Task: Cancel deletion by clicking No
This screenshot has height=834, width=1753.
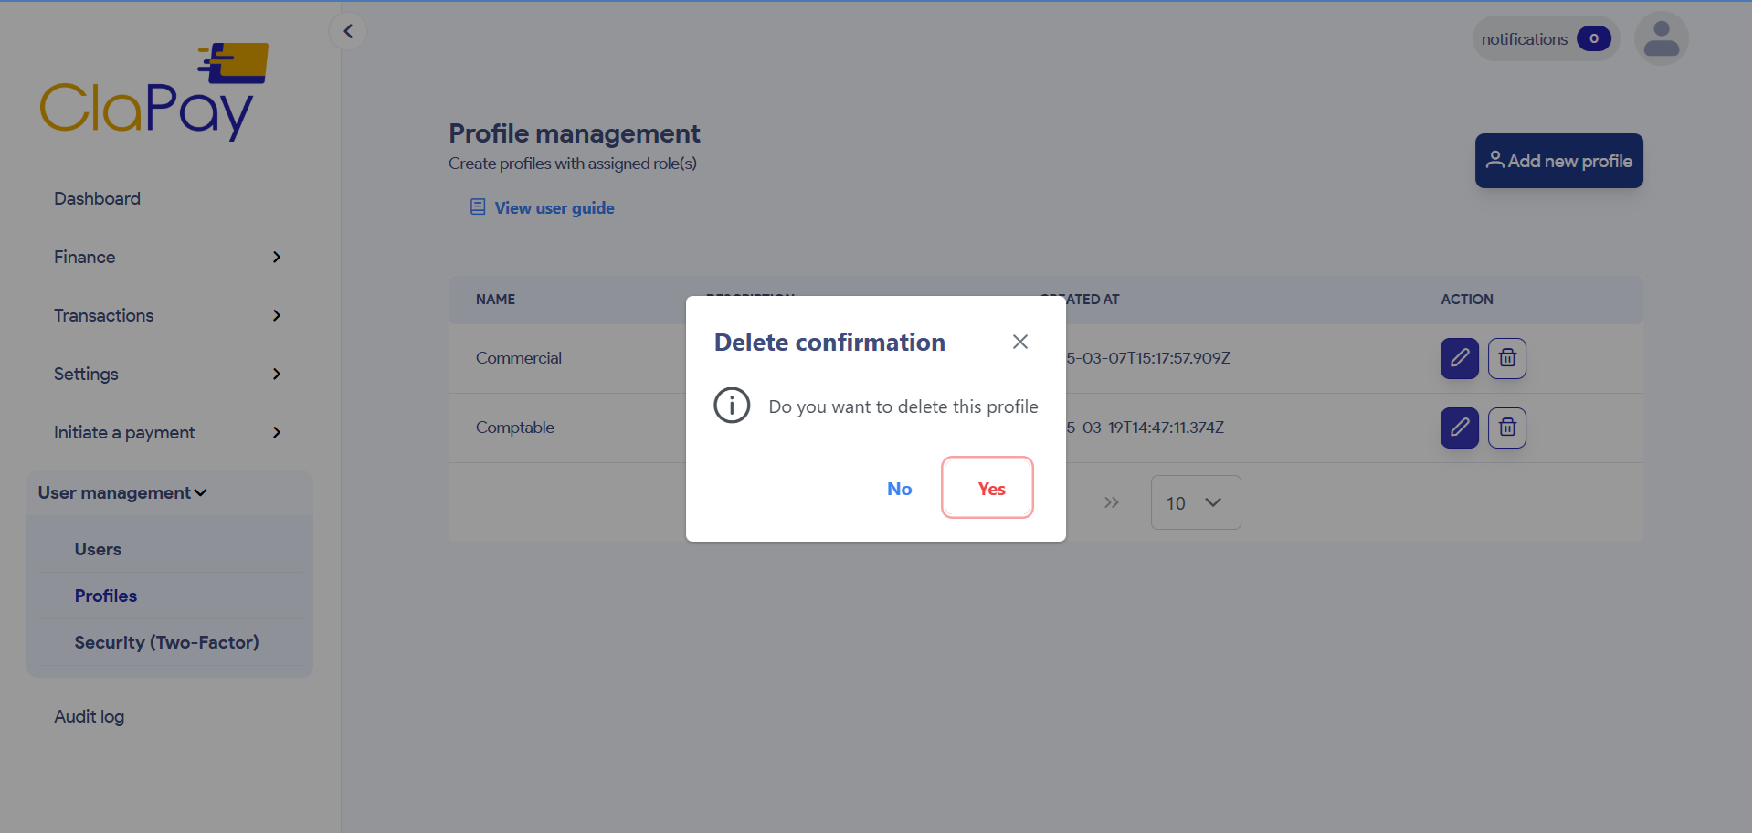Action: tap(899, 489)
